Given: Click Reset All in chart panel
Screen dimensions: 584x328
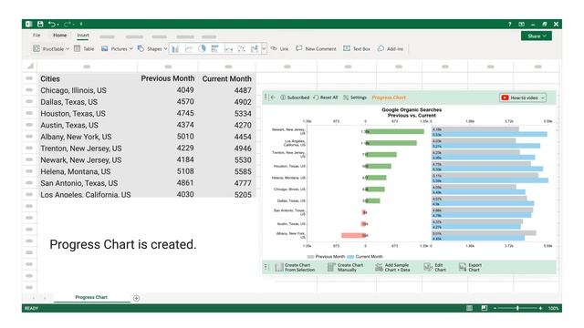Looking at the screenshot, I should point(326,97).
